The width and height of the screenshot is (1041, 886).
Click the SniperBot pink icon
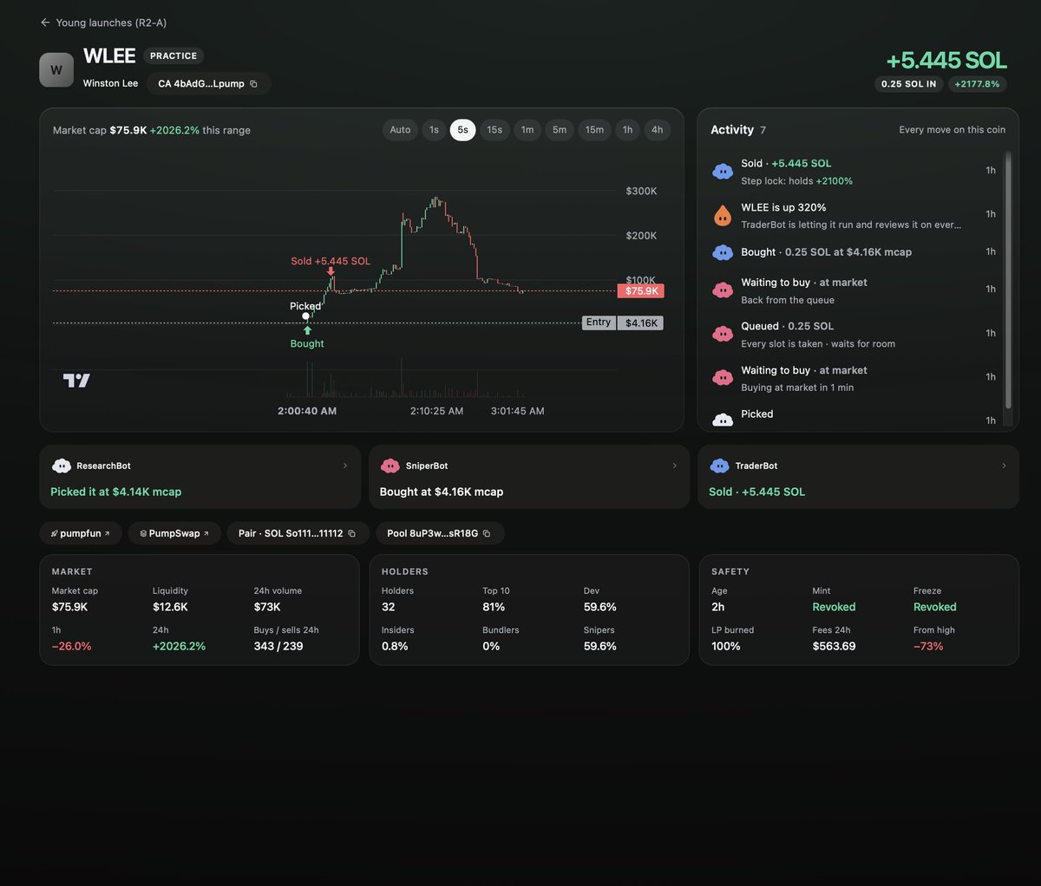click(390, 466)
